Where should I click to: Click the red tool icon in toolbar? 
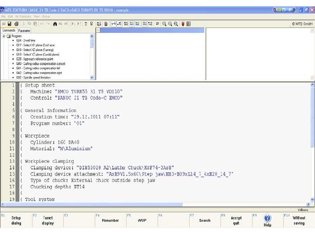pyautogui.click(x=183, y=24)
